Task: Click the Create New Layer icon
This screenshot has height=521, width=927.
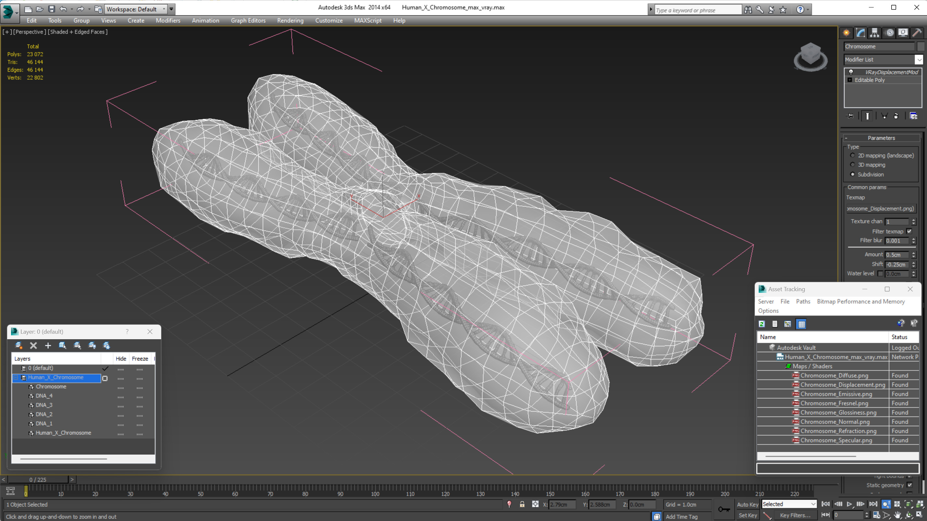Action: pyautogui.click(x=19, y=345)
